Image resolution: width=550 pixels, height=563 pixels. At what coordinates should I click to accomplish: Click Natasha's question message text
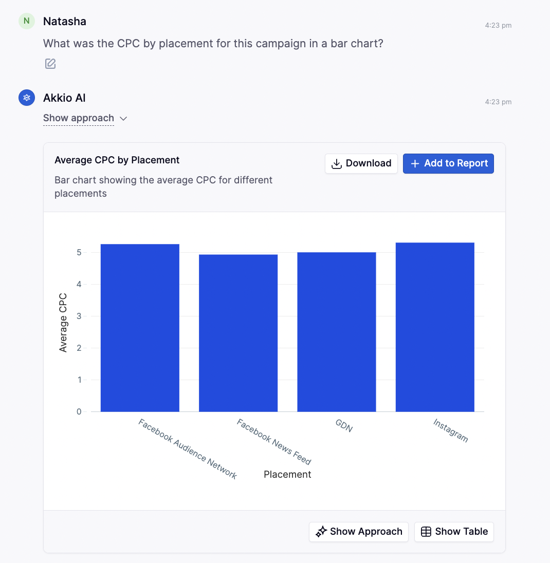213,44
